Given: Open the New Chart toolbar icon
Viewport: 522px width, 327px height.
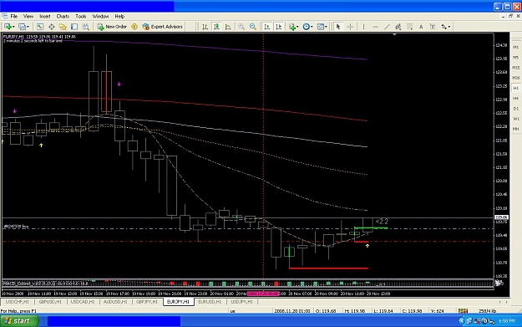Looking at the screenshot, I should (8, 27).
